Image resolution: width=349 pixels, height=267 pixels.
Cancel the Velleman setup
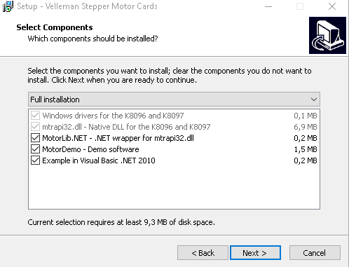point(315,253)
